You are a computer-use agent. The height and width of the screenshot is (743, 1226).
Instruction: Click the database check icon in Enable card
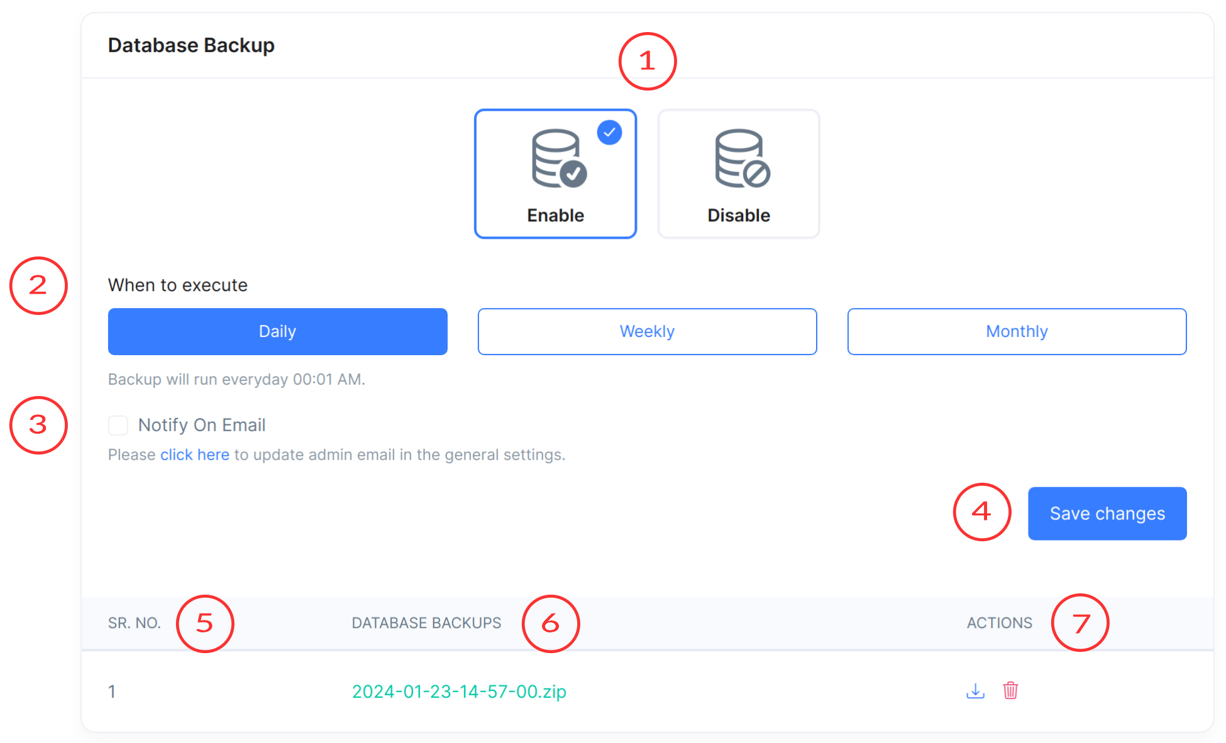tap(559, 158)
